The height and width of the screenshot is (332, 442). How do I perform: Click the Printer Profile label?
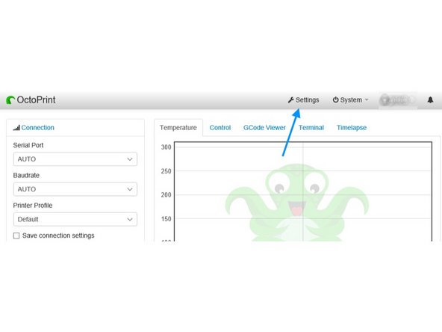tap(33, 205)
